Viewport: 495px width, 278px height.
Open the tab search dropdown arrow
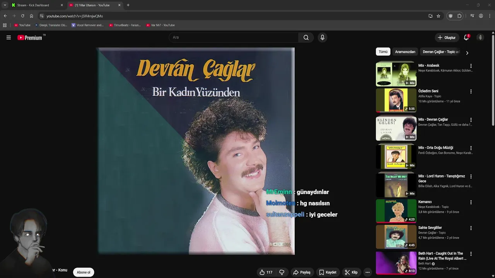5,5
